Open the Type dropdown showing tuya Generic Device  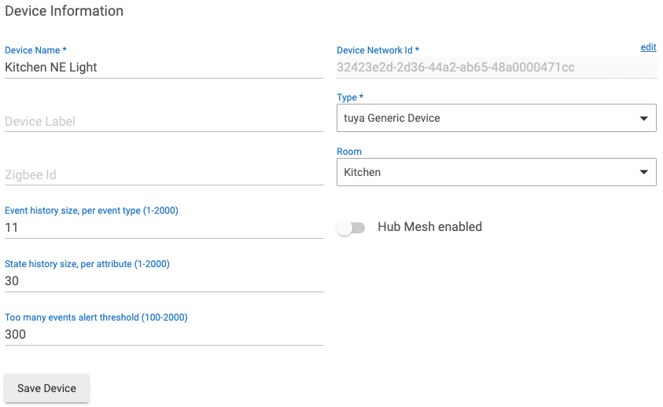[488, 119]
